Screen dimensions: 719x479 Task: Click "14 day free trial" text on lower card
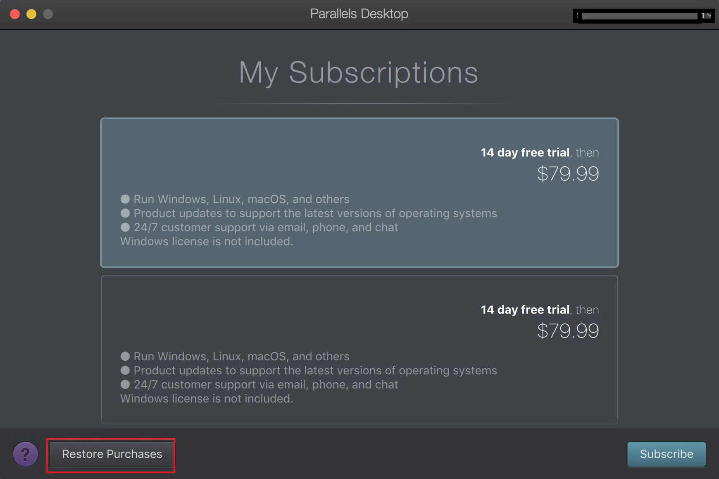525,309
